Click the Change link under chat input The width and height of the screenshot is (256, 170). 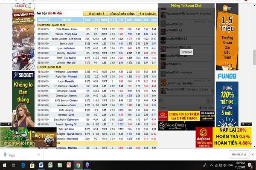click(163, 108)
